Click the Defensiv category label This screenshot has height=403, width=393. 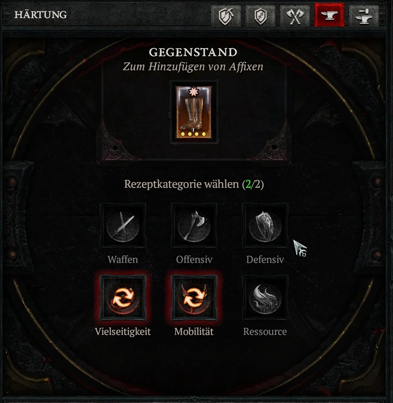pyautogui.click(x=265, y=259)
